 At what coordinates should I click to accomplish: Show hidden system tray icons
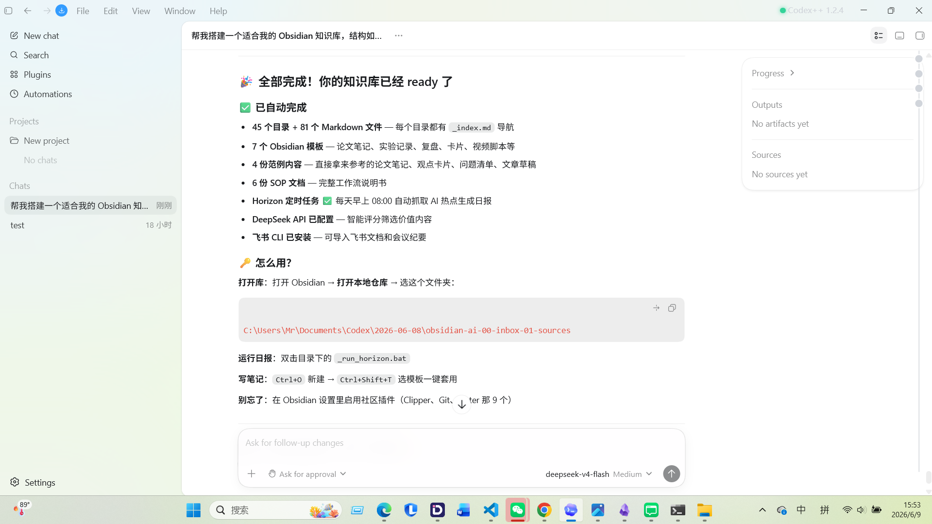point(763,510)
